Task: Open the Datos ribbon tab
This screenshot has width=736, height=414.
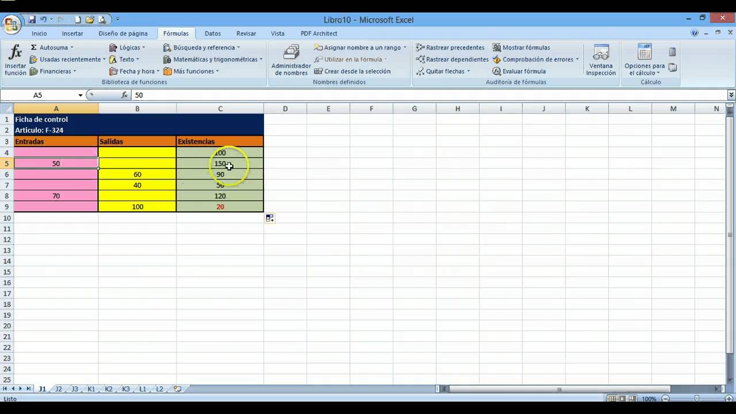Action: [213, 33]
